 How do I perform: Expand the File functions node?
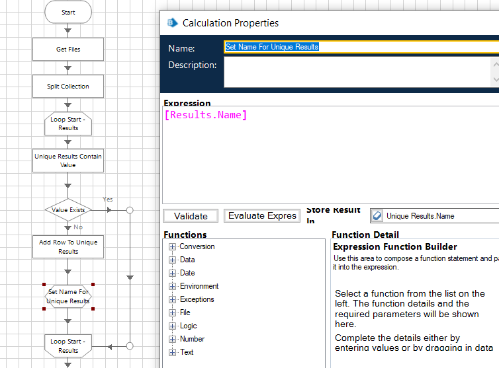tap(173, 313)
